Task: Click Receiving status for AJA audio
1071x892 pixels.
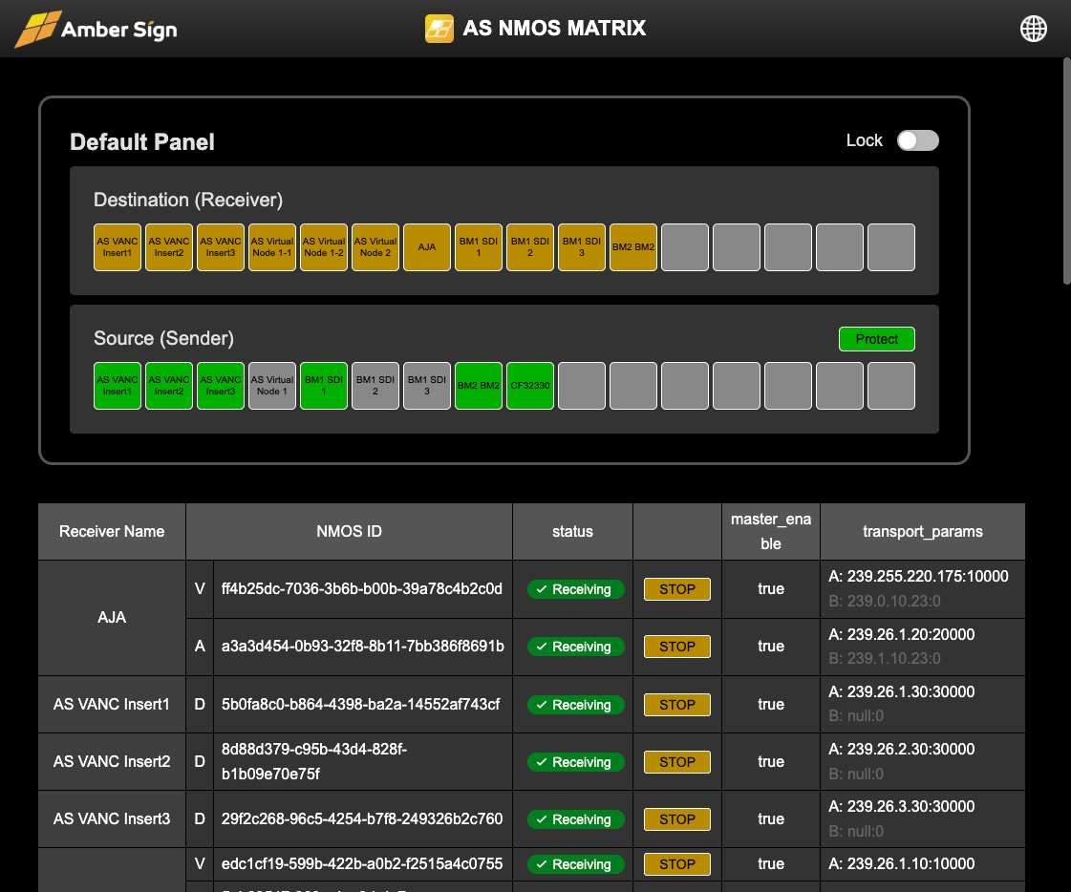Action: 575,647
